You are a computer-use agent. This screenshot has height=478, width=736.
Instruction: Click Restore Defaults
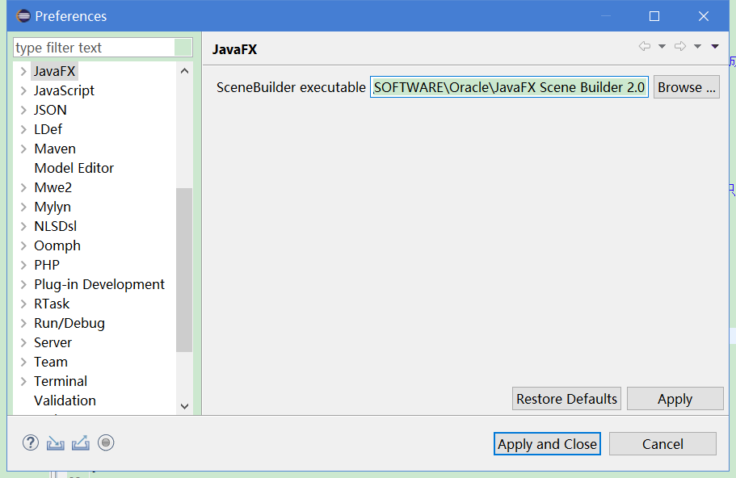click(x=566, y=398)
